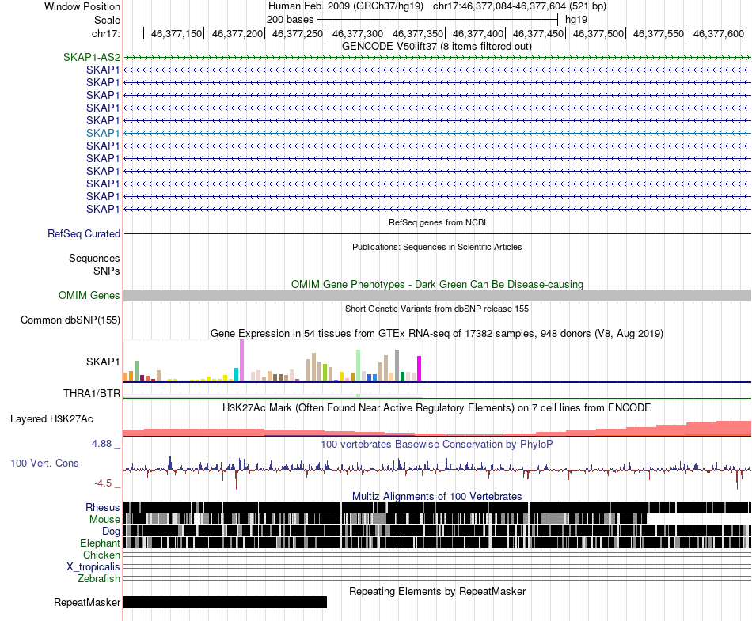This screenshot has height=621, width=752.
Task: Click the SNPs track label
Action: pos(107,271)
